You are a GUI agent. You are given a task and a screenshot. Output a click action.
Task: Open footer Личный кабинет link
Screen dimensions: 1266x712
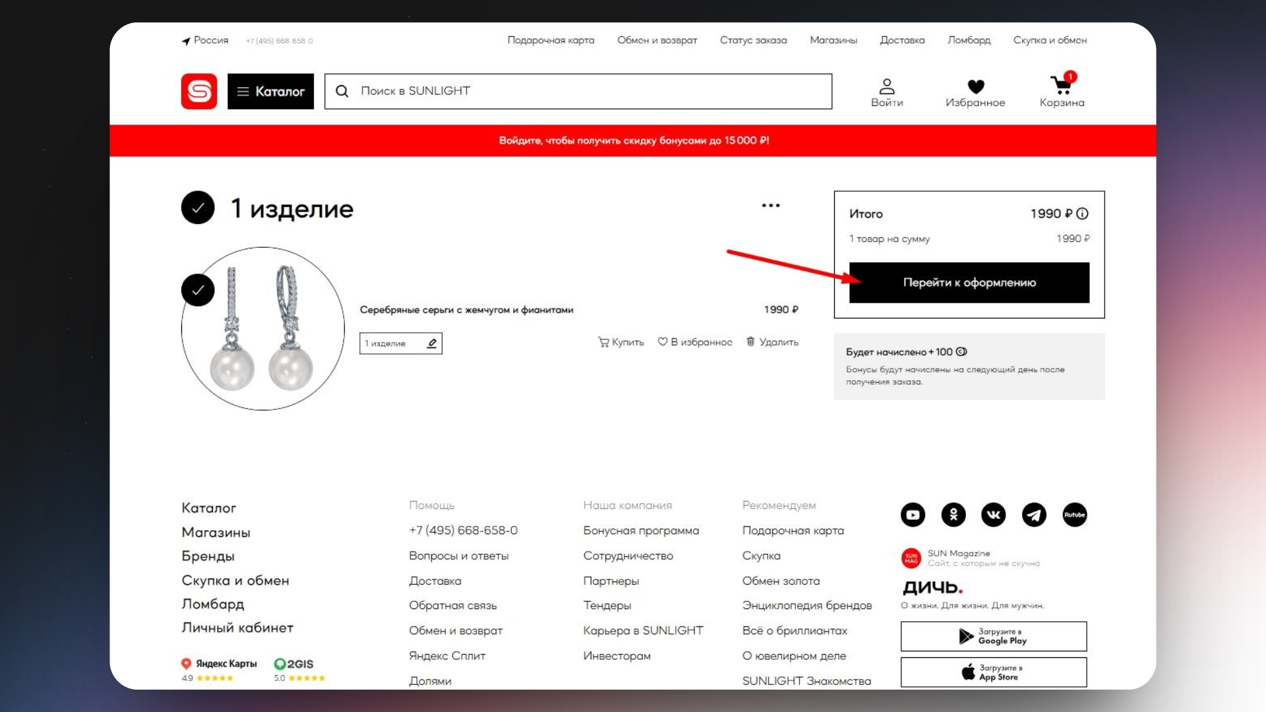(237, 628)
